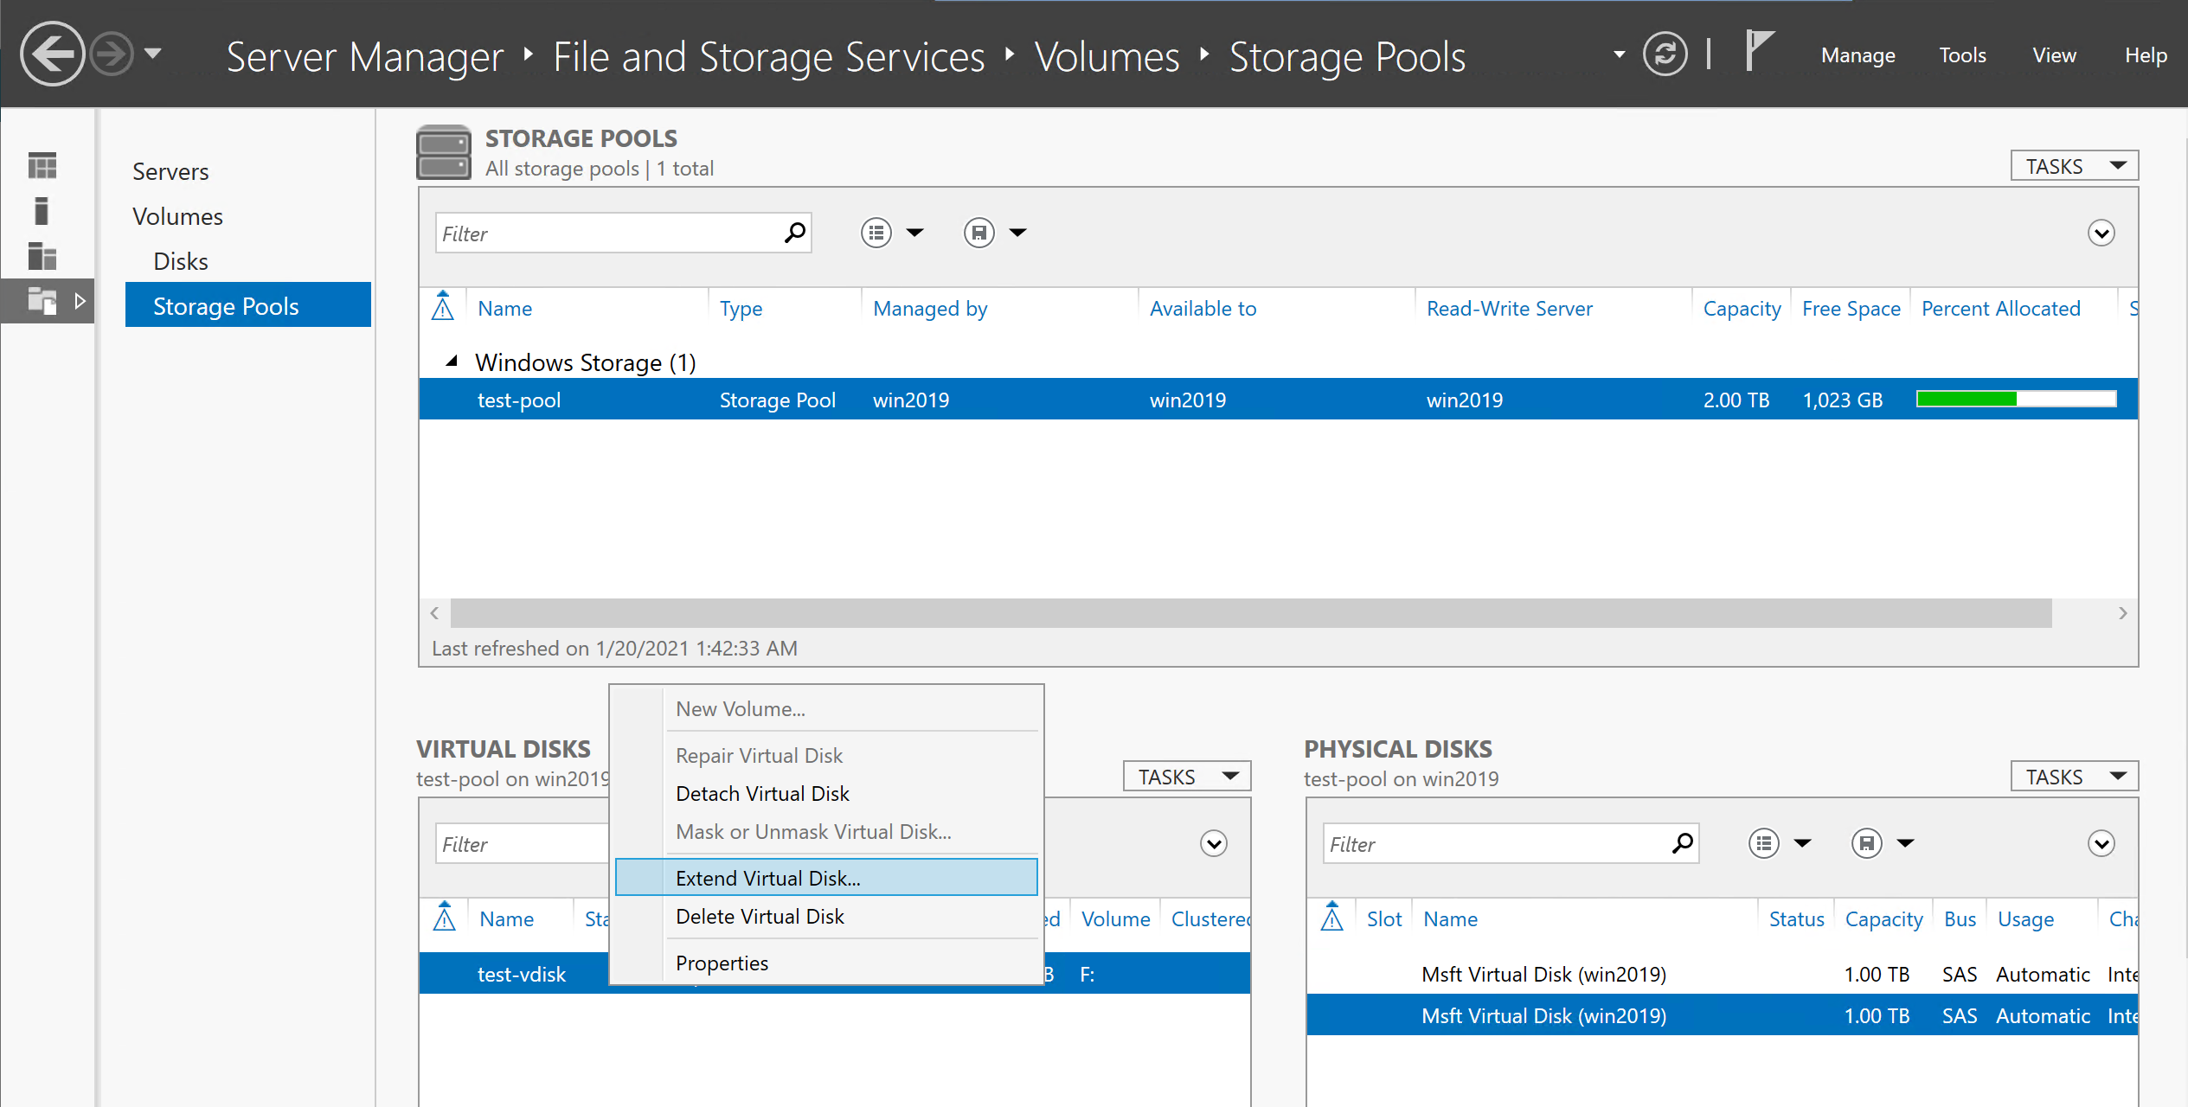Open the Servers page
Screen dimensions: 2188x1107
(170, 171)
